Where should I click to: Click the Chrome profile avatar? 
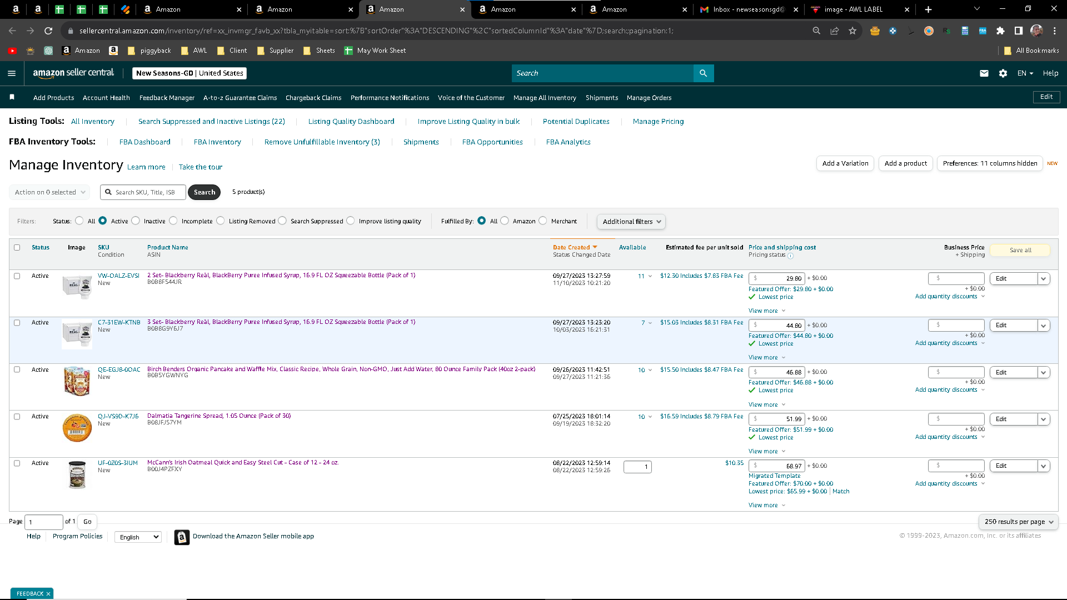pos(1036,31)
